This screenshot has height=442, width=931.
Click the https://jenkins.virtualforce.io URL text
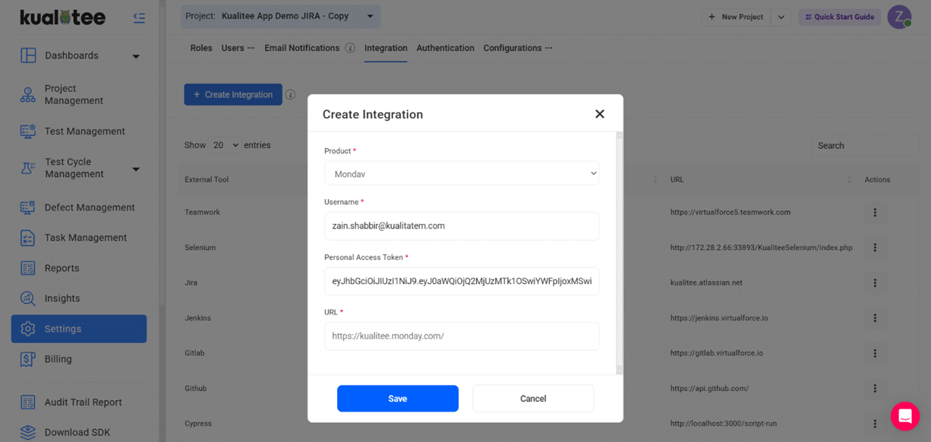tap(719, 318)
